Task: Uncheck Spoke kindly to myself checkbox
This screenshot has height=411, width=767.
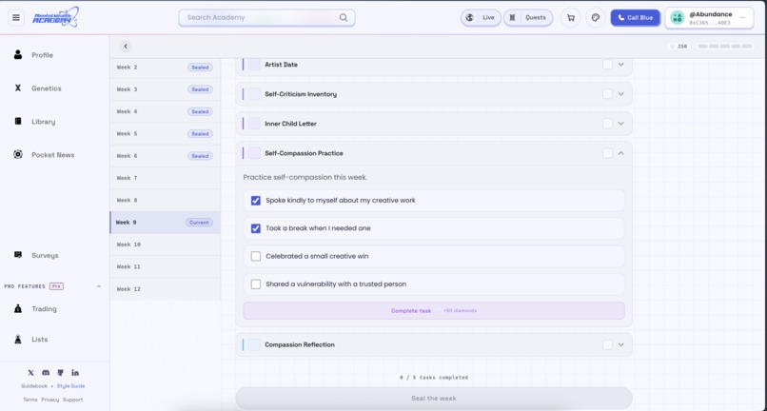Action: (256, 201)
